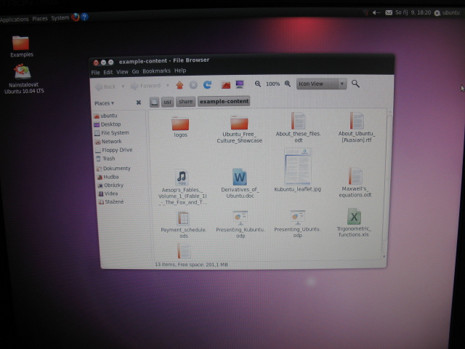Open Floppy Drive in the sidebar
Viewport: 465px width, 349px height.
click(x=113, y=151)
